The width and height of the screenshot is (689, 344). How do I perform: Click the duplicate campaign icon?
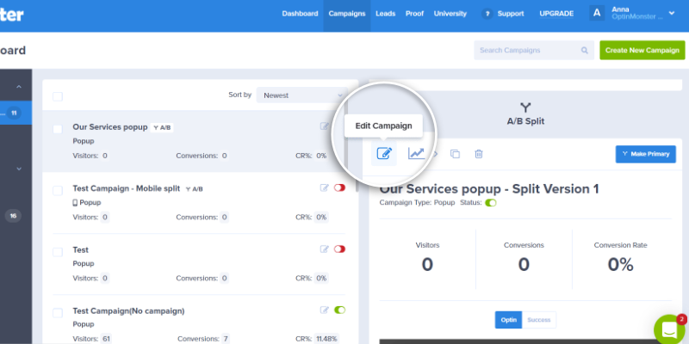(455, 154)
